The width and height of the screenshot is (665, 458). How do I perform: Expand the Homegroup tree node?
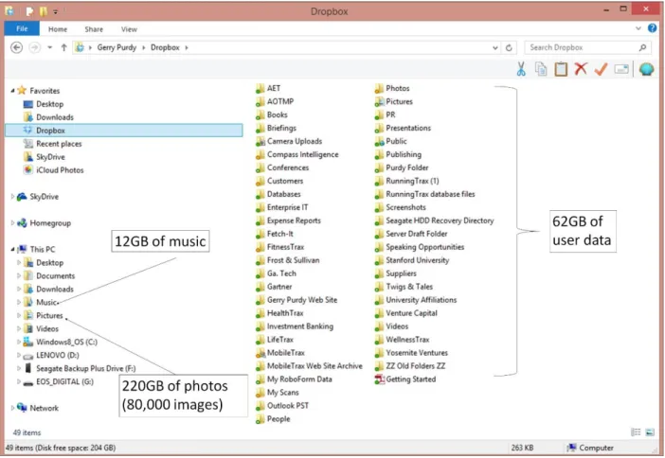[x=12, y=223]
